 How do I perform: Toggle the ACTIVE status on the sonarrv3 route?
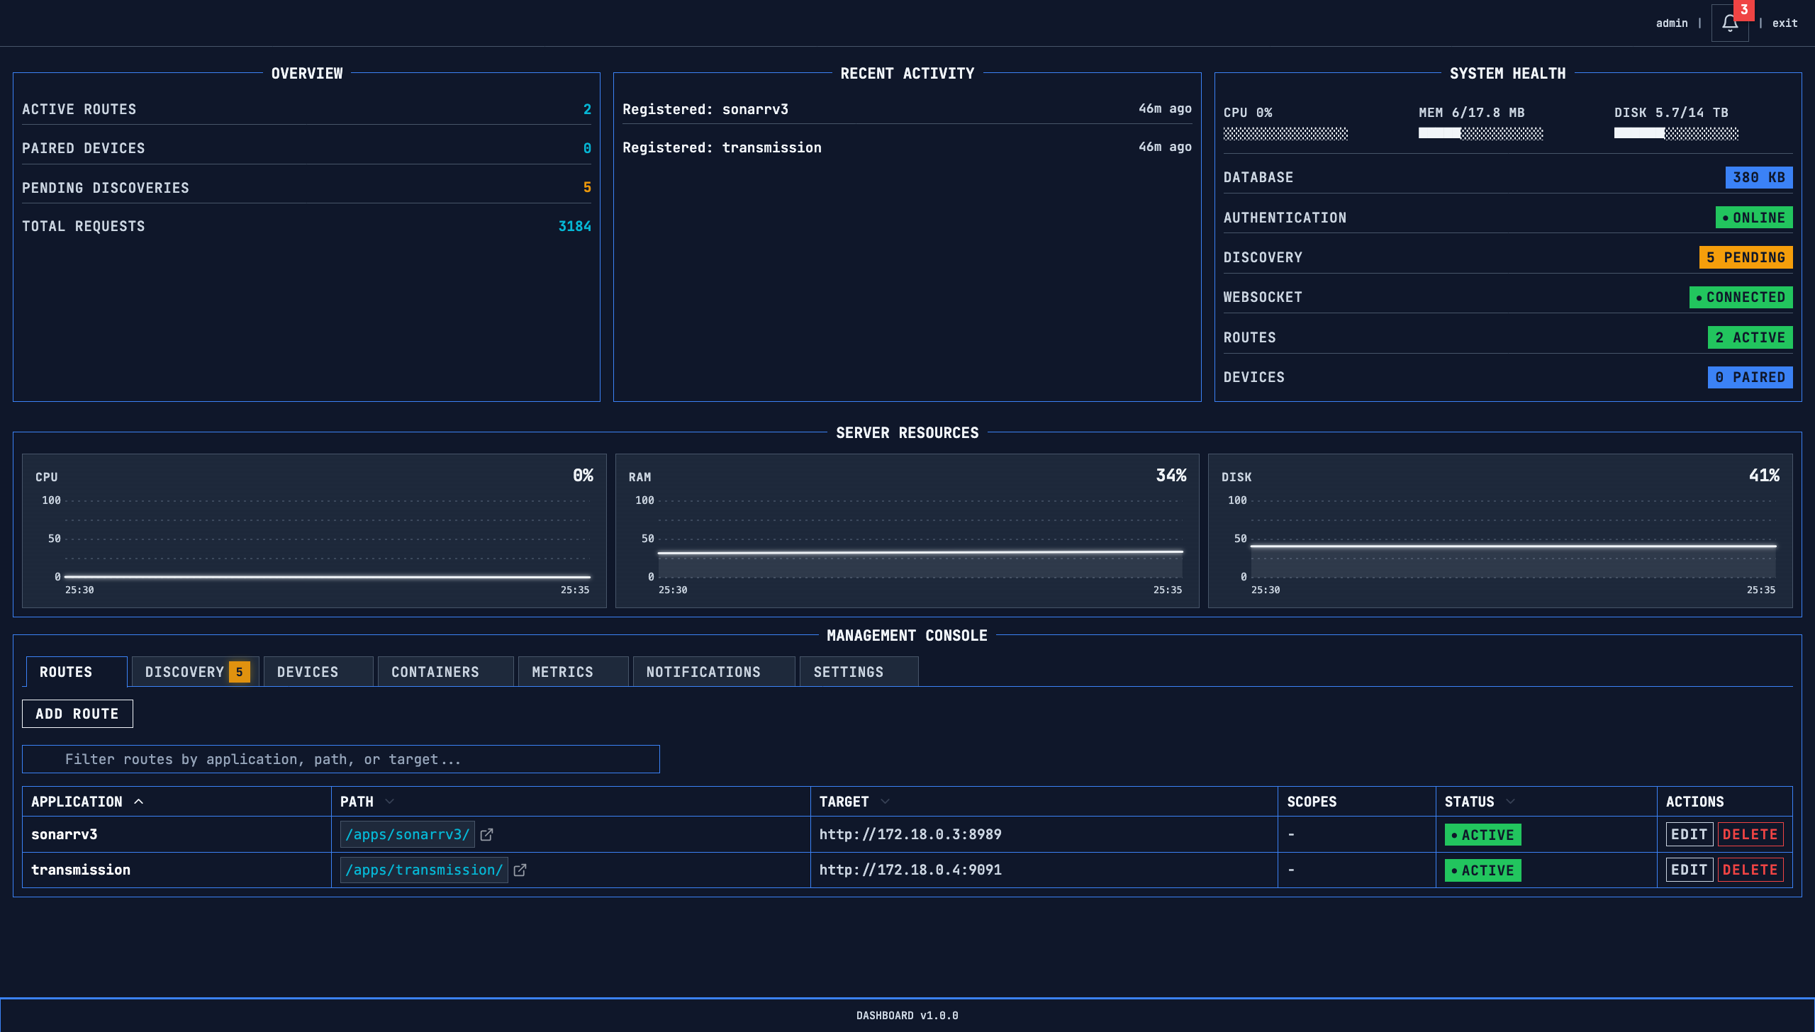1482,834
